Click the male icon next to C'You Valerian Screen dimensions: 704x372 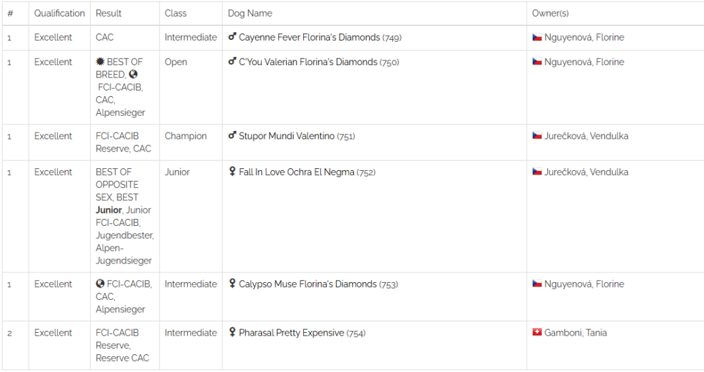click(x=232, y=61)
